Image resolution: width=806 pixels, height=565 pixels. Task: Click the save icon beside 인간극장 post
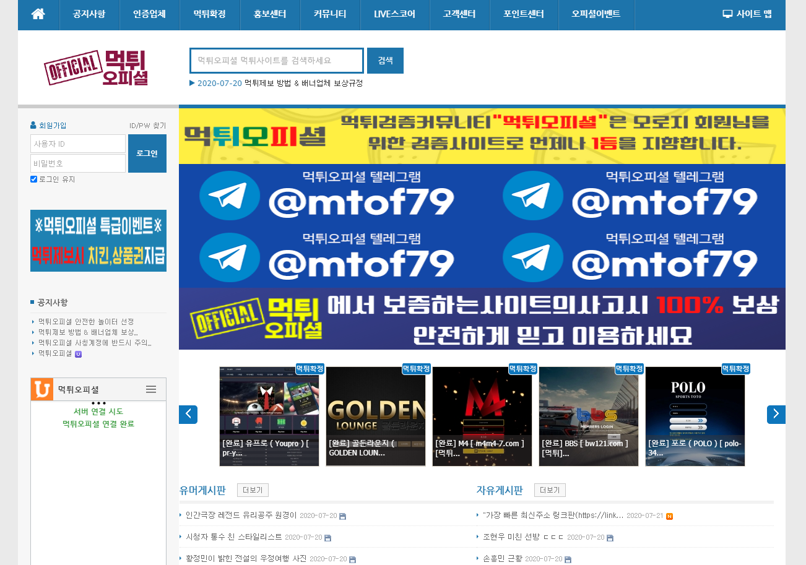click(x=343, y=516)
